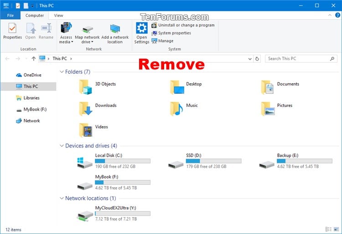Open the Properties ribbon button
This screenshot has width=342, height=234.
click(12, 31)
